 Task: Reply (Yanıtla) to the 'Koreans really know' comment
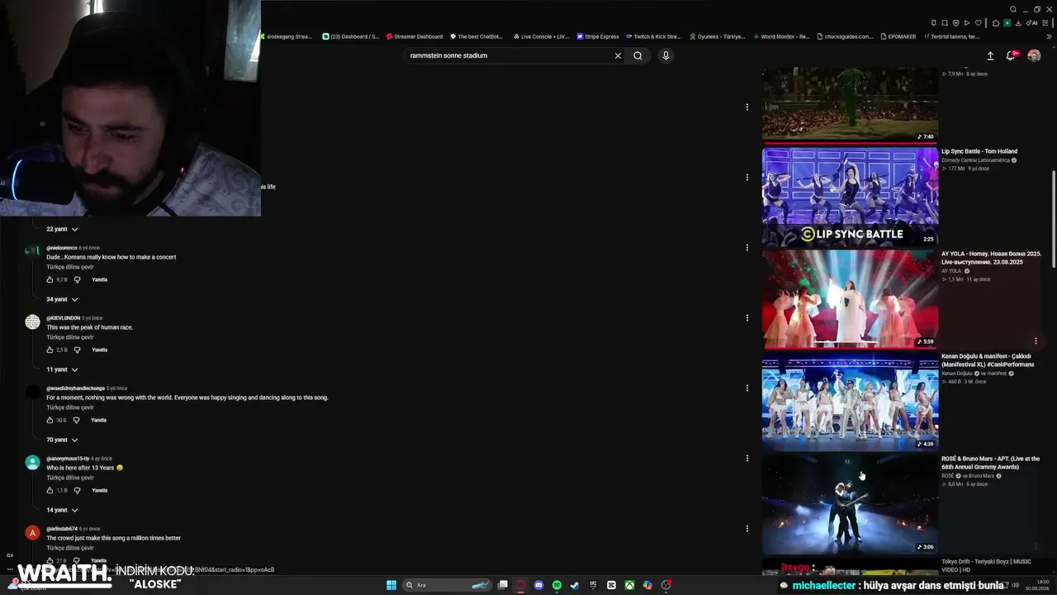(x=99, y=279)
